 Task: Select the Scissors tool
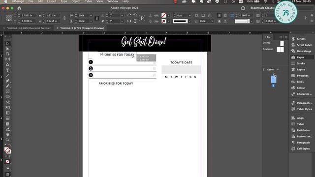pyautogui.click(x=8, y=102)
